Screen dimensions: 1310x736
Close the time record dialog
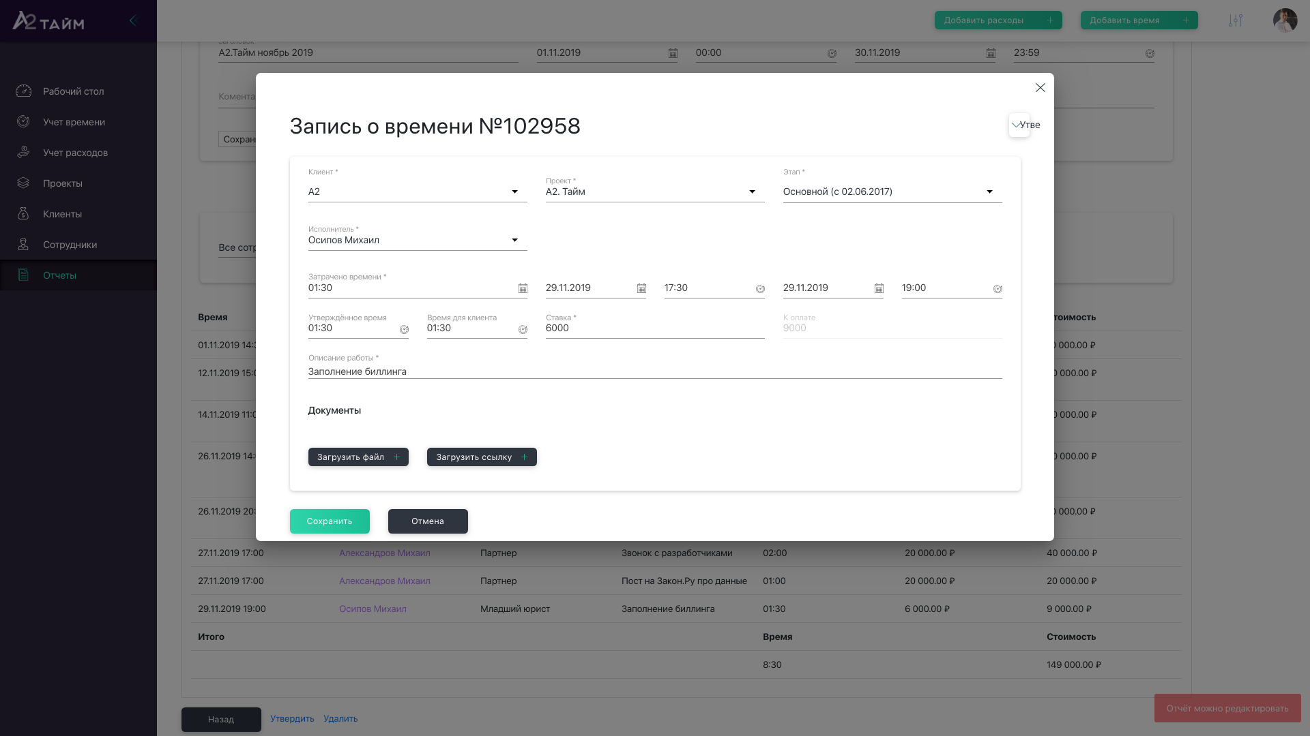tap(1040, 88)
